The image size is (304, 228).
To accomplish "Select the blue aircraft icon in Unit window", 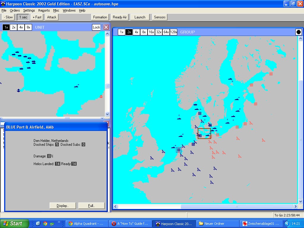I will pyautogui.click(x=76, y=86).
